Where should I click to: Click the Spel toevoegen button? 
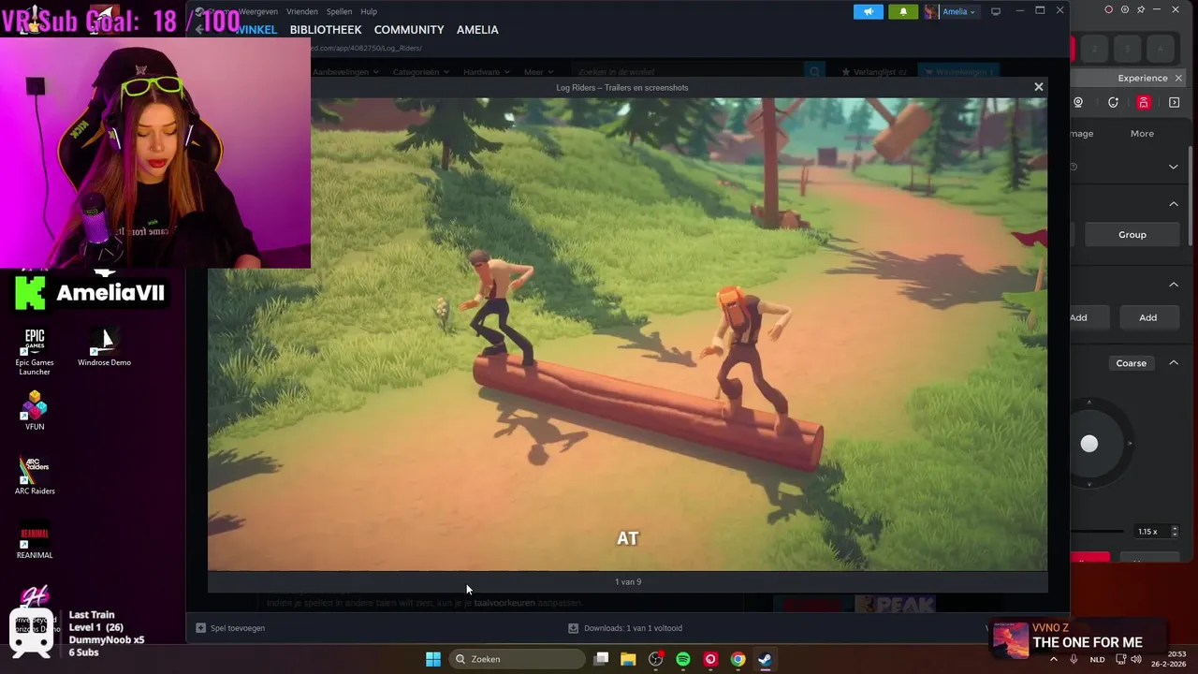[230, 628]
